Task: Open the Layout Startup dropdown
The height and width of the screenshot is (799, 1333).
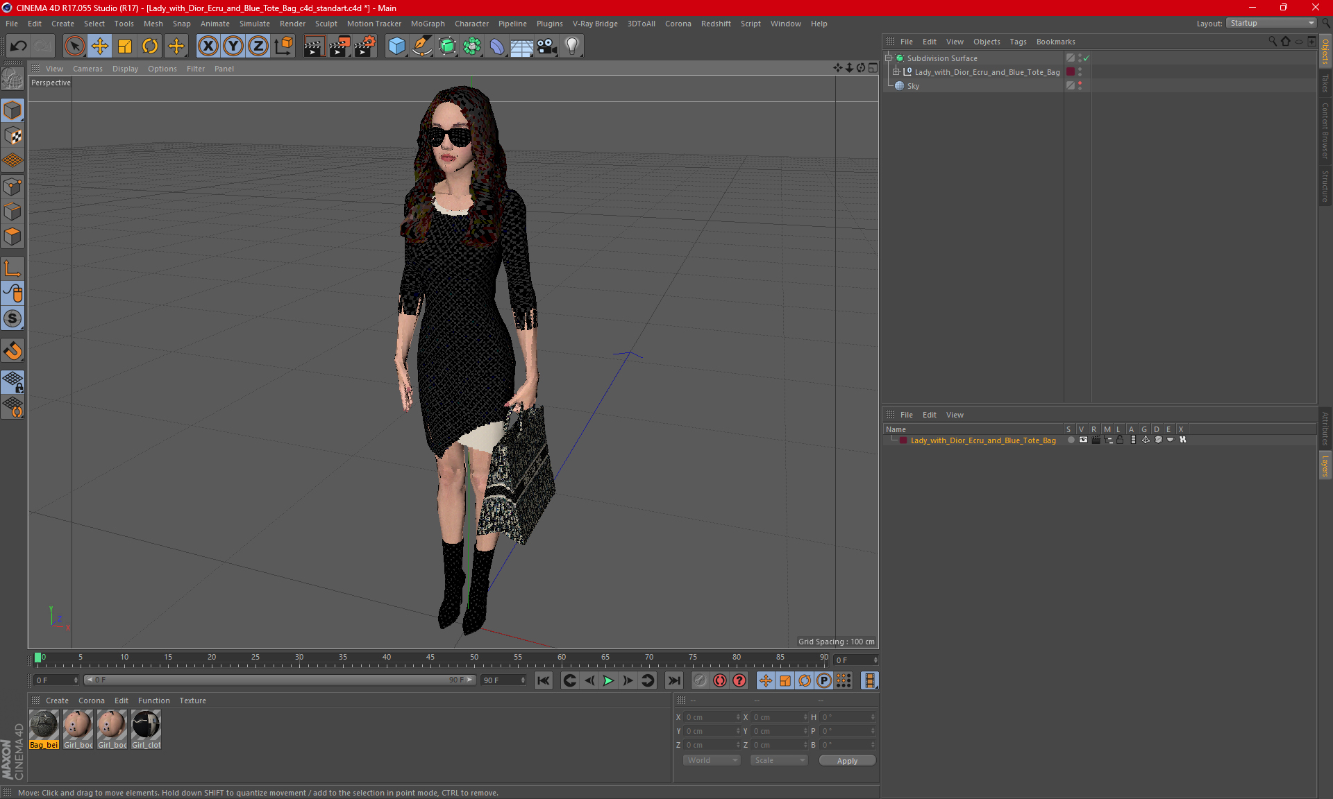Action: 1271,23
